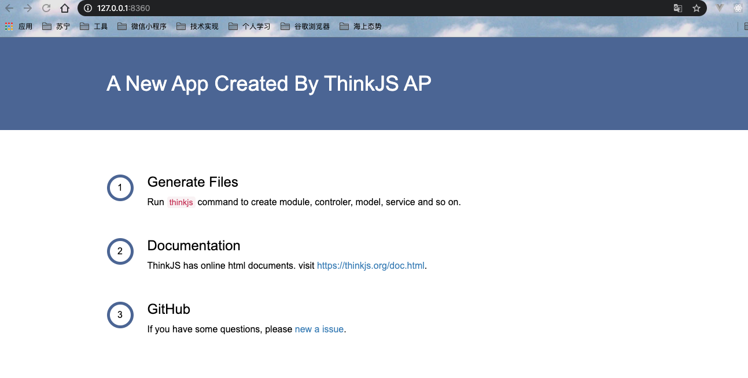Click the step 1 circle badge

(x=120, y=188)
